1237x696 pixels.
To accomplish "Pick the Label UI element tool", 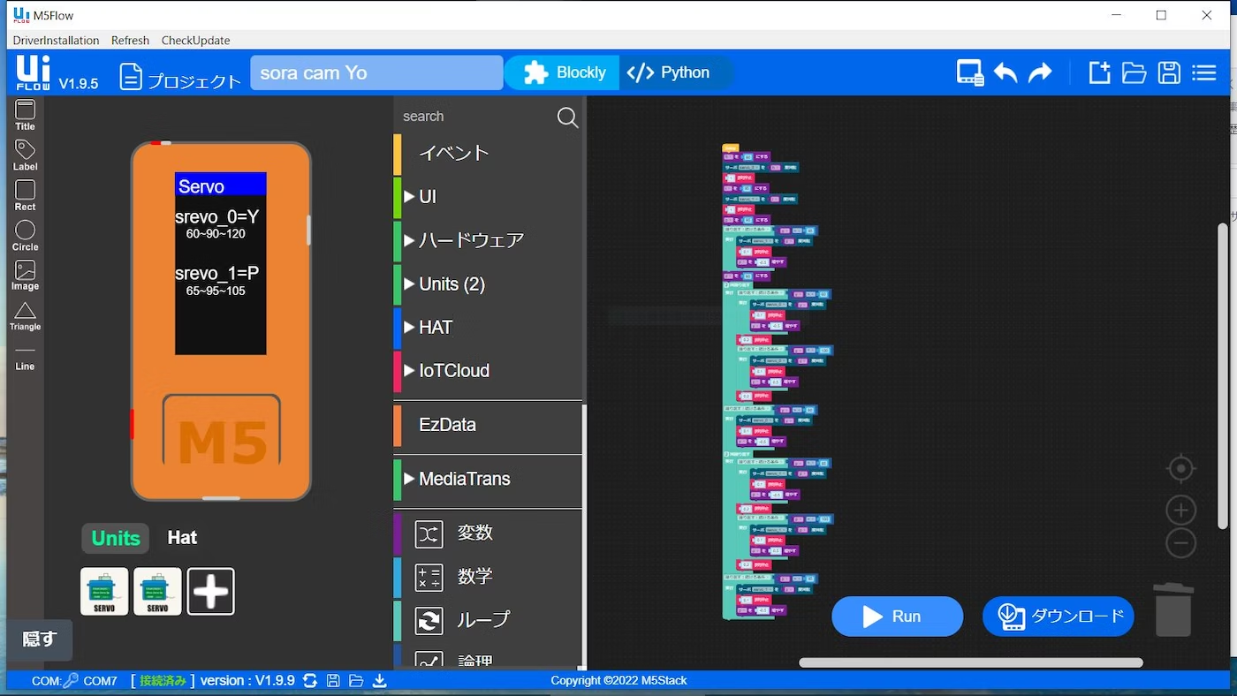I will pyautogui.click(x=25, y=155).
